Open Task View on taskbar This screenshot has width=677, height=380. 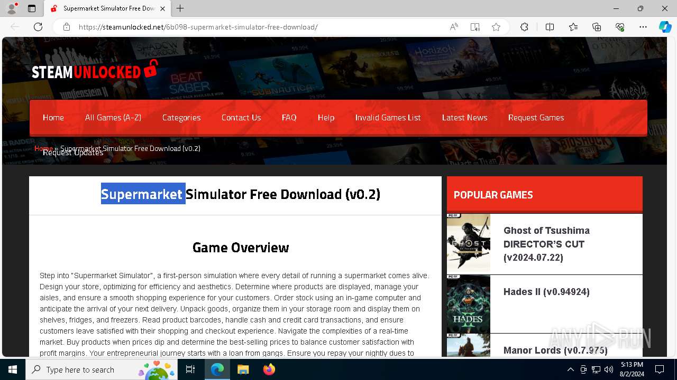(x=190, y=369)
